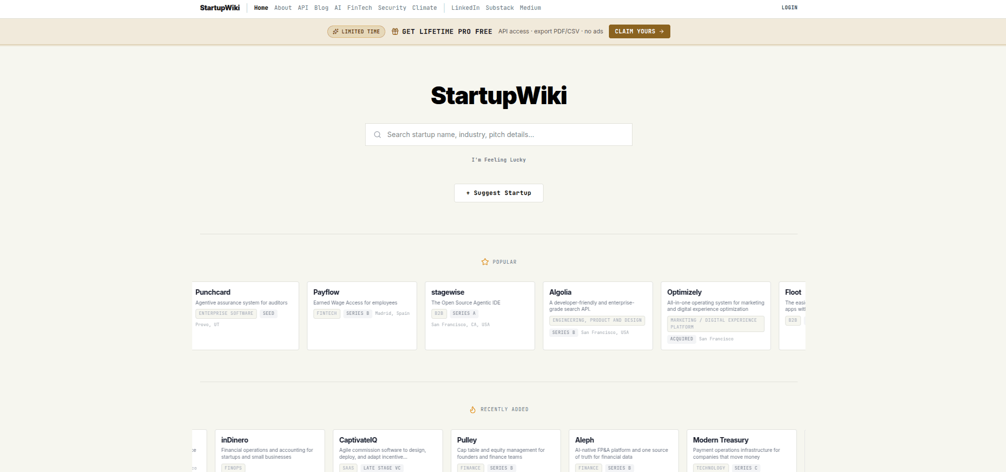
Task: Open the Blog nav link
Action: (x=321, y=8)
